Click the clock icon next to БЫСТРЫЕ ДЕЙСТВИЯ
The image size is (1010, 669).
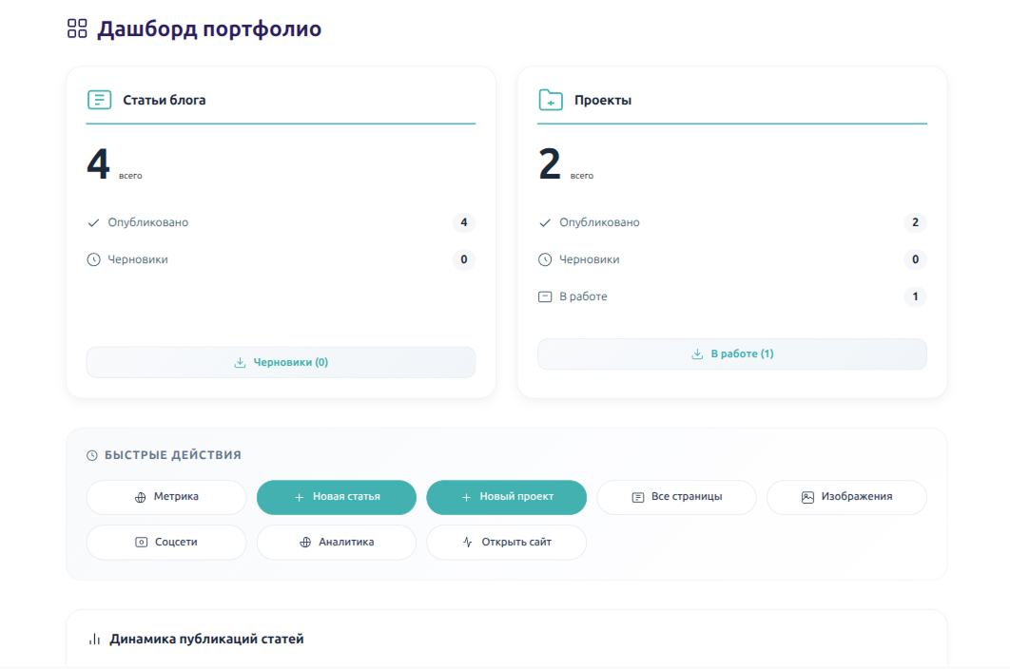click(92, 455)
